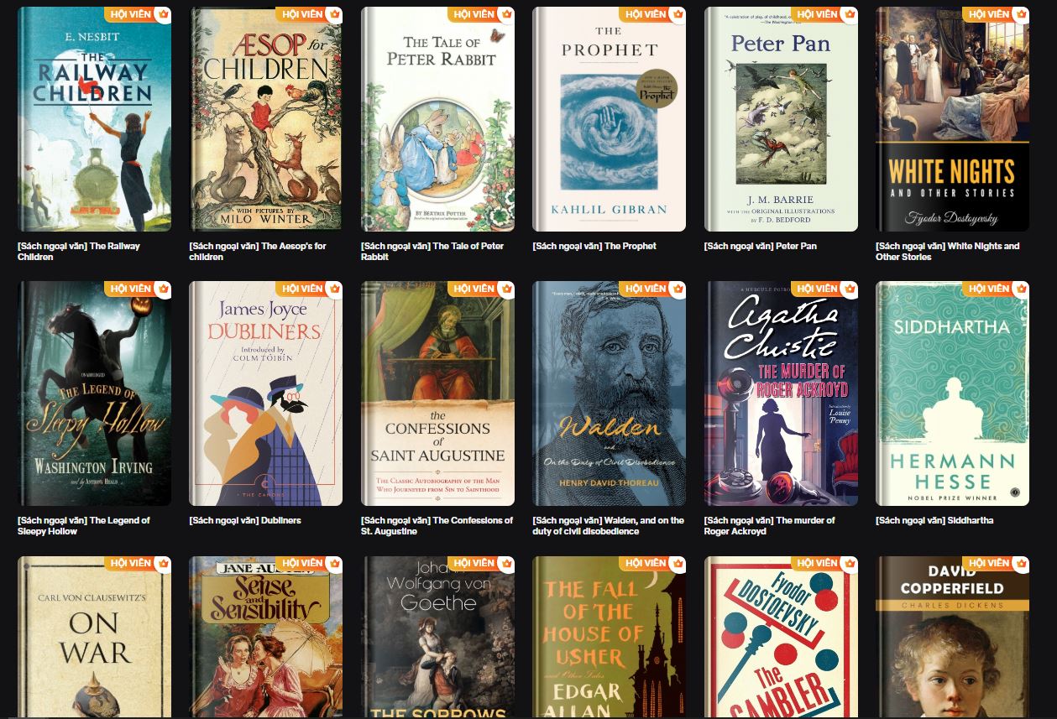1057x719 pixels.
Task: Click the Hội Viên badge on Siddhartha cover
Action: (x=996, y=289)
